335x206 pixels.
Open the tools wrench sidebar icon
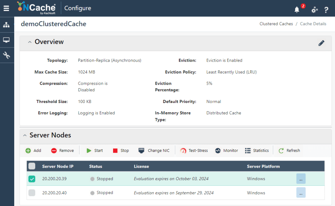tap(6, 55)
